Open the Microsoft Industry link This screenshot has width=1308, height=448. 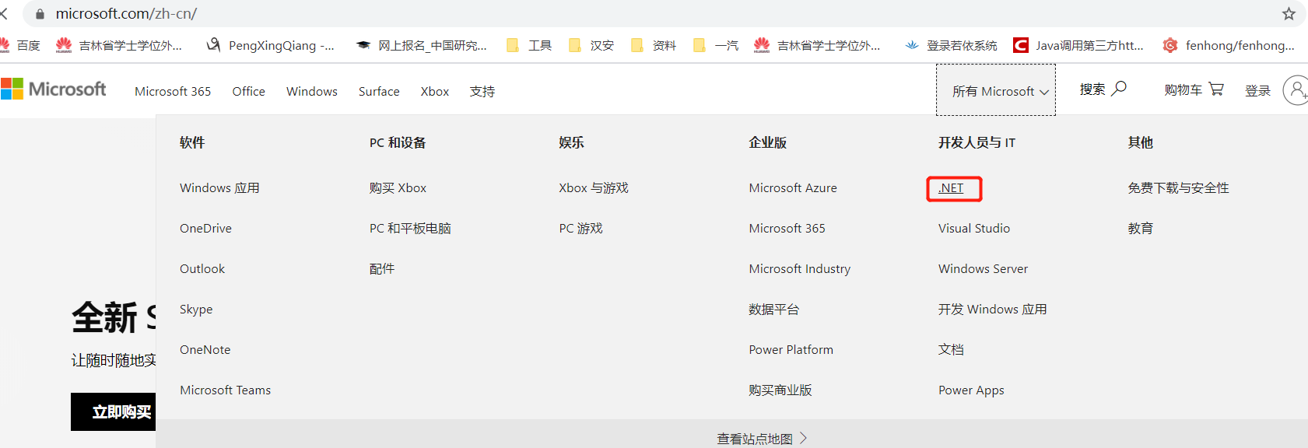799,269
